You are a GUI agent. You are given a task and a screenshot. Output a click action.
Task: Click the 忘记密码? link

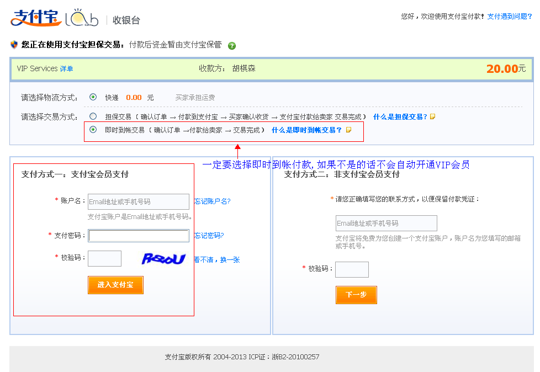(209, 235)
